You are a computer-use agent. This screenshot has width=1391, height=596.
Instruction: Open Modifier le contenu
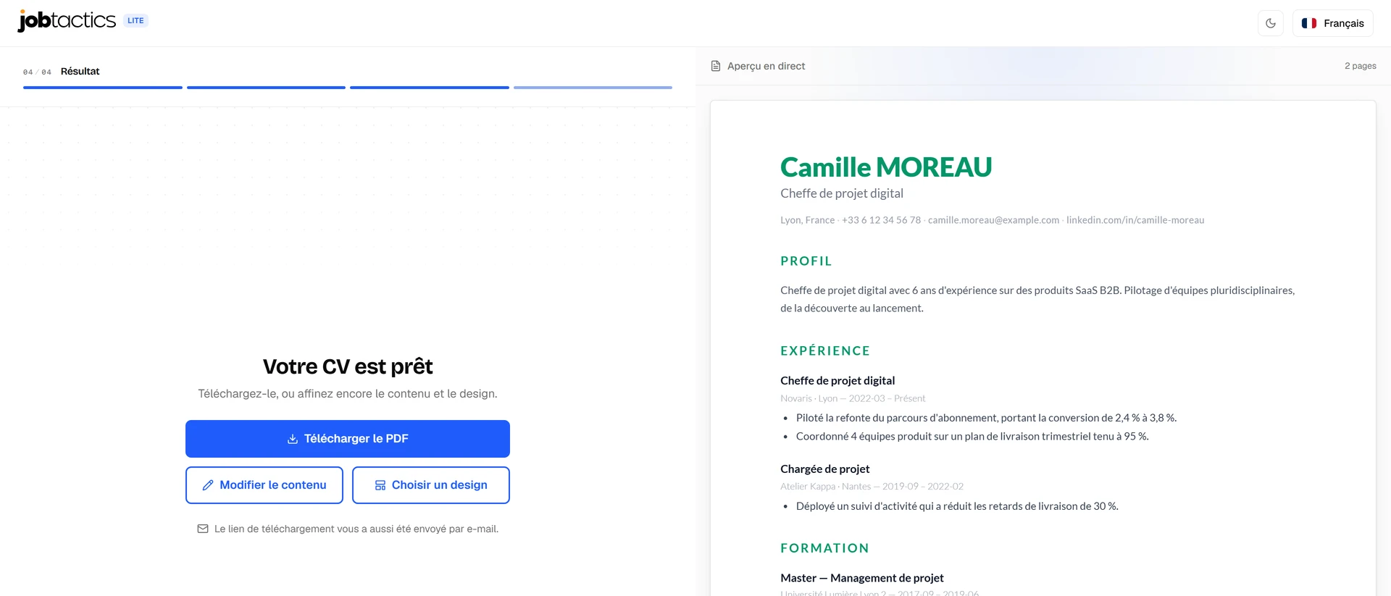(x=264, y=485)
